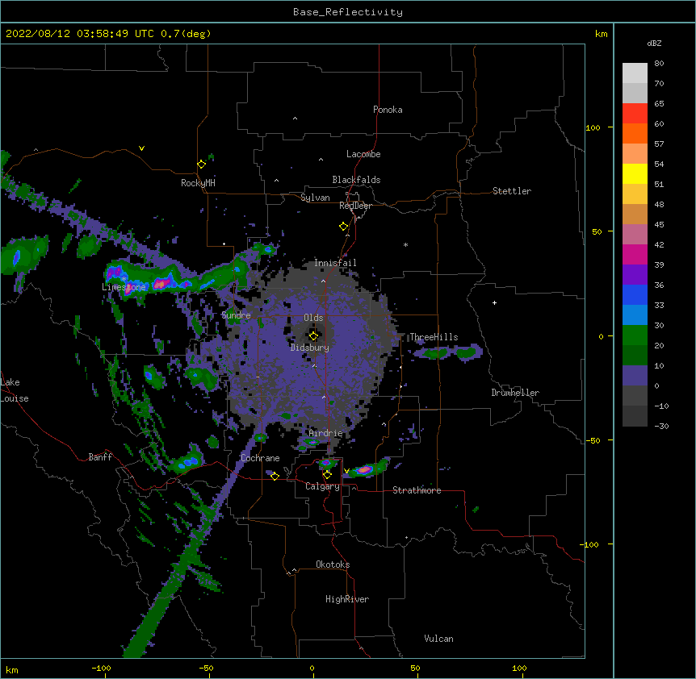Image resolution: width=696 pixels, height=679 pixels.
Task: Click radar site diamond between Olds and Didsbury
Action: pyautogui.click(x=313, y=335)
